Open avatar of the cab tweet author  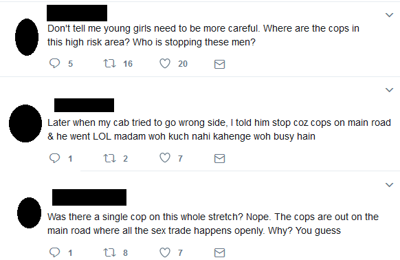click(x=25, y=123)
